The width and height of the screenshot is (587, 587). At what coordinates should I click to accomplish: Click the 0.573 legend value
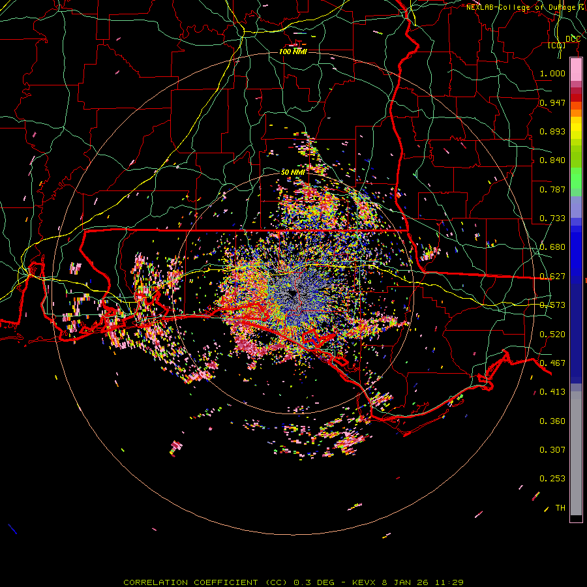552,305
